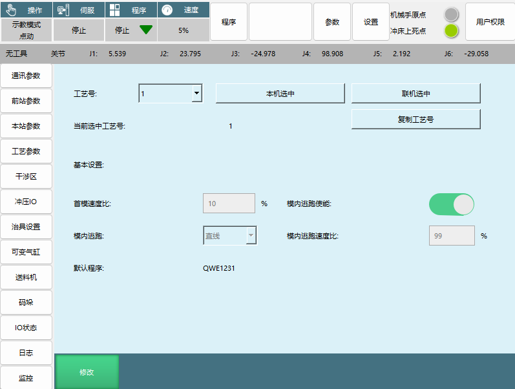
Task: Expand the 模内逃跑 直线 combo box
Action: tap(251, 236)
